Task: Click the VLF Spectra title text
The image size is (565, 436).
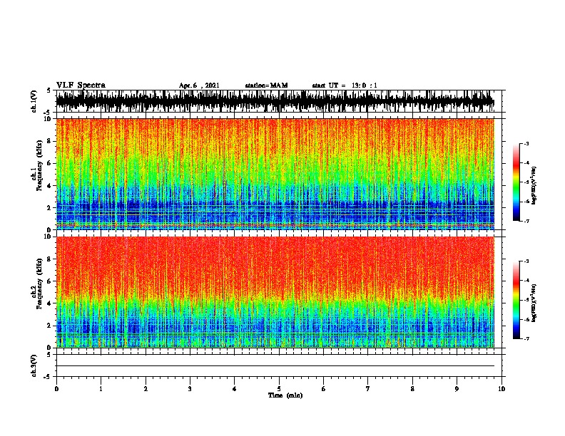Action: coord(81,85)
